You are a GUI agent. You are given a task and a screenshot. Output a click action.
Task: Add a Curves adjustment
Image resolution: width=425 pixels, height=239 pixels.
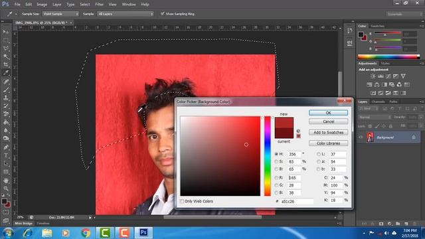[x=388, y=76]
